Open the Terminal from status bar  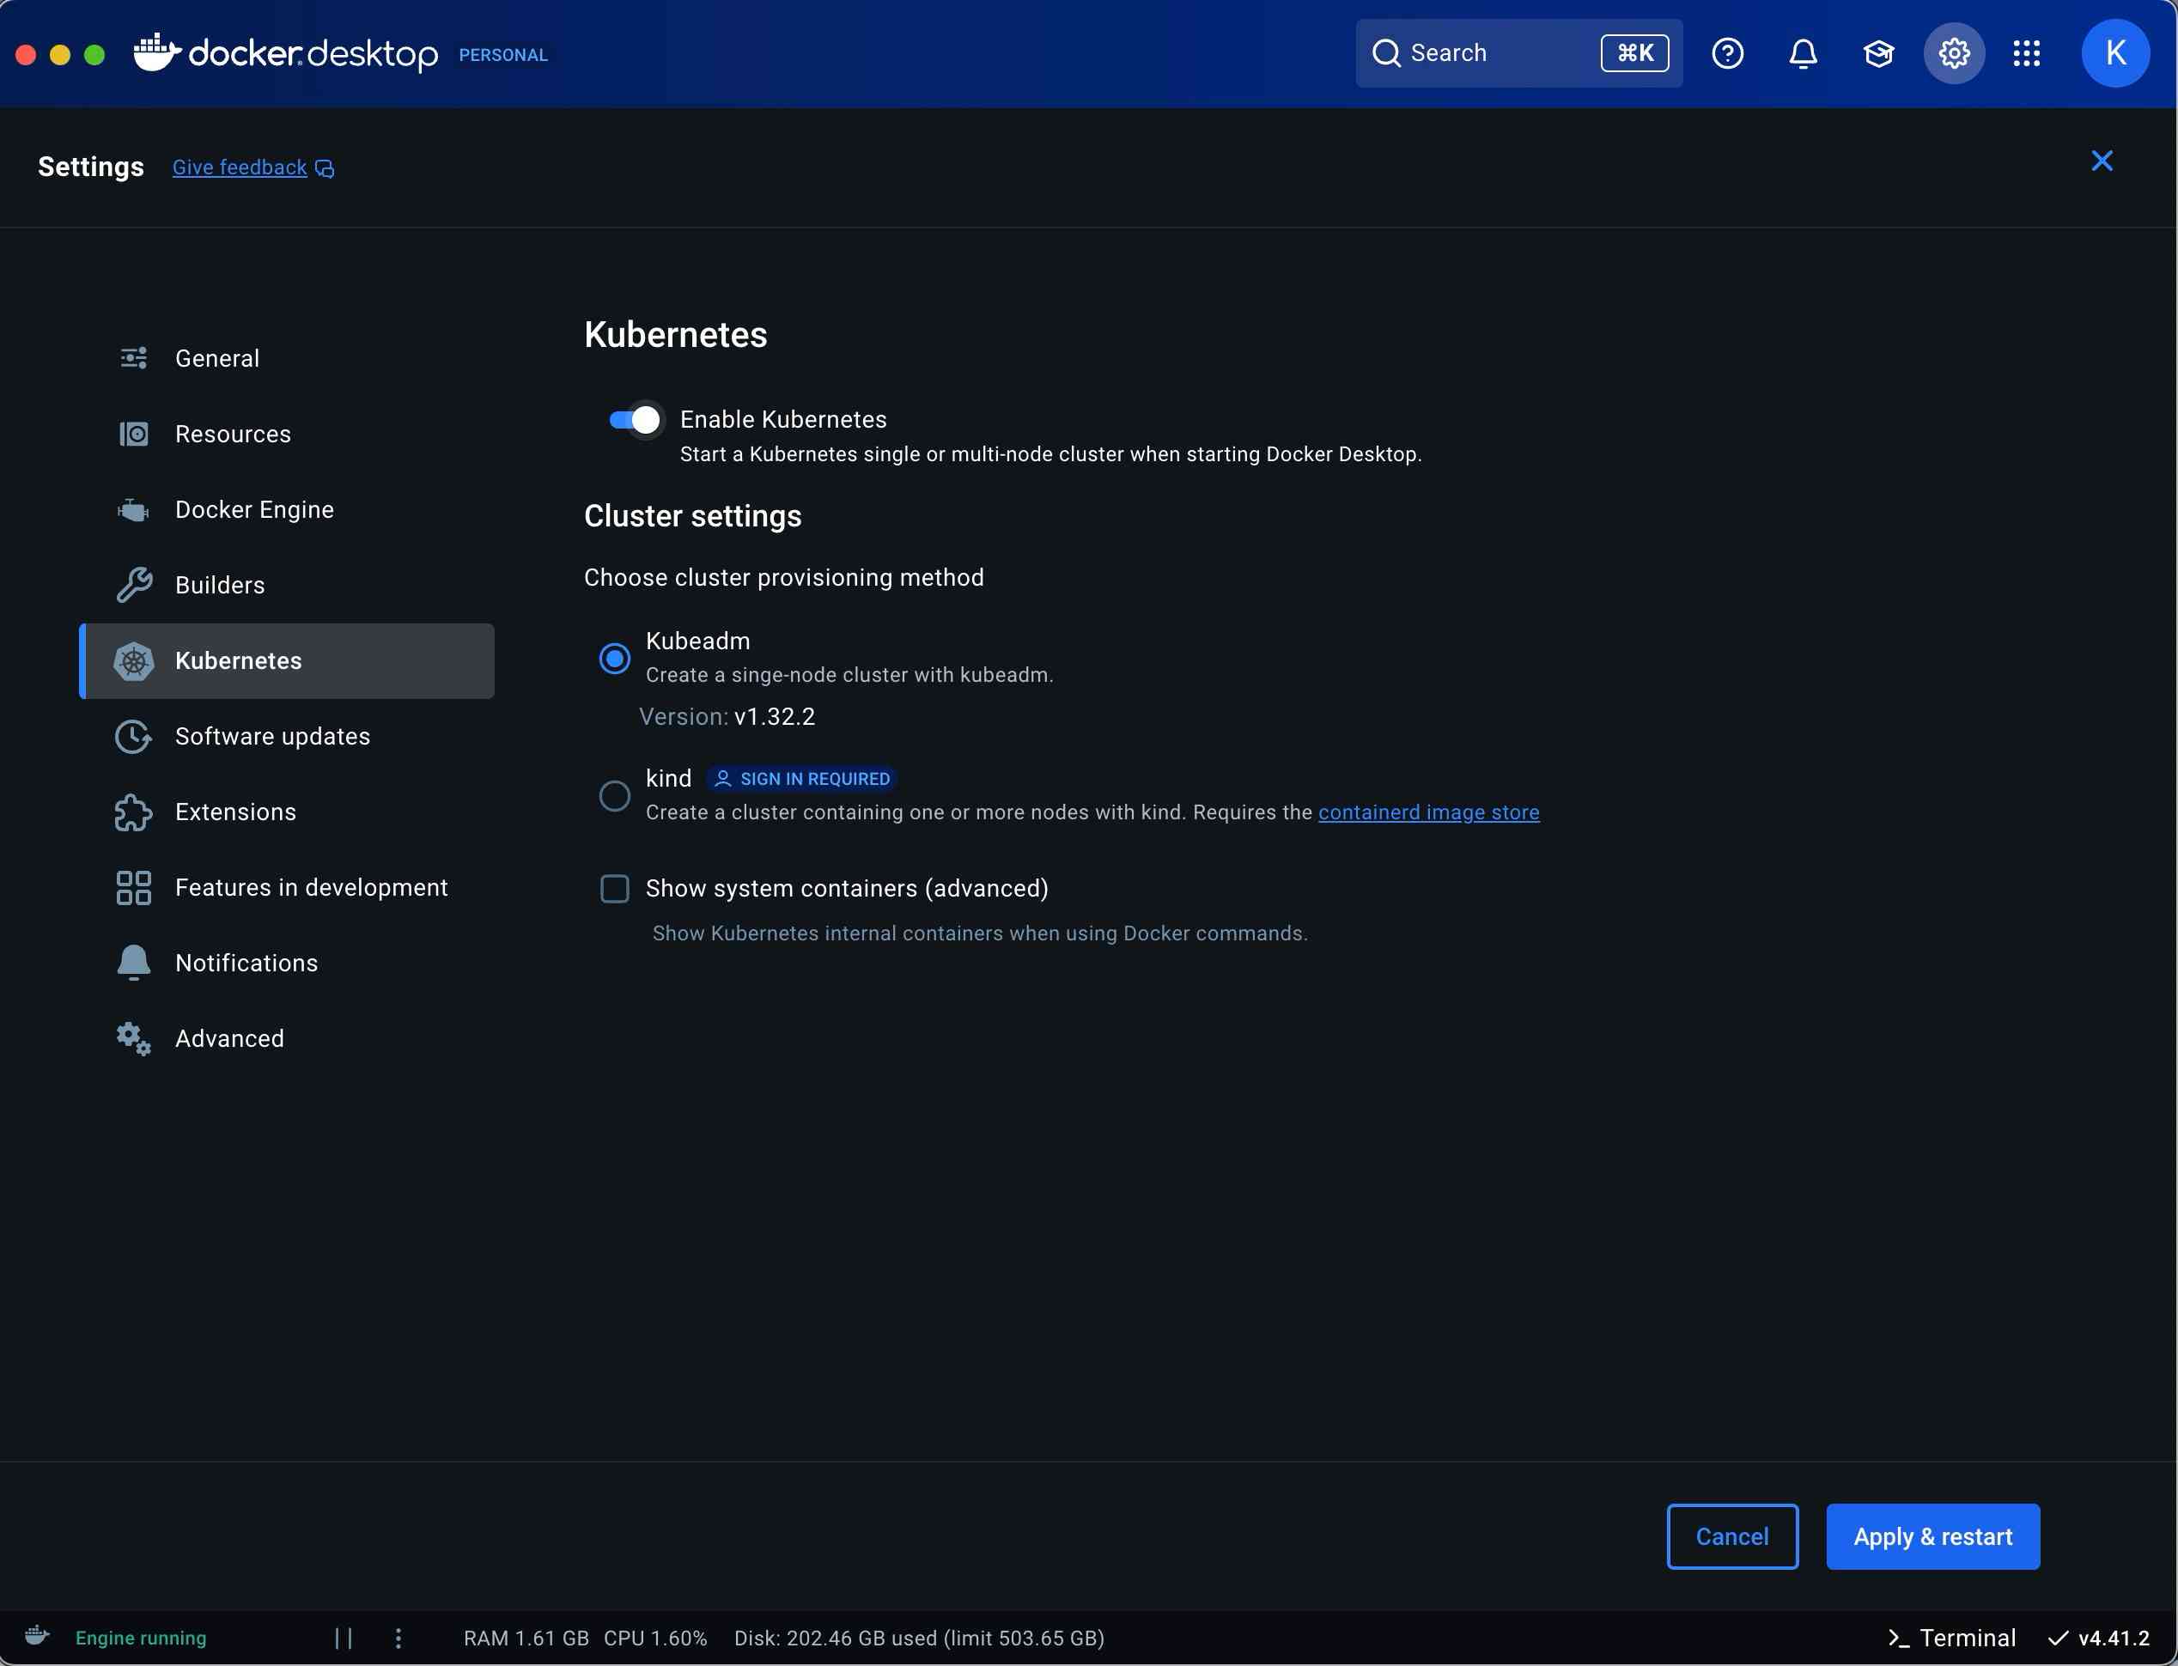coord(1951,1638)
